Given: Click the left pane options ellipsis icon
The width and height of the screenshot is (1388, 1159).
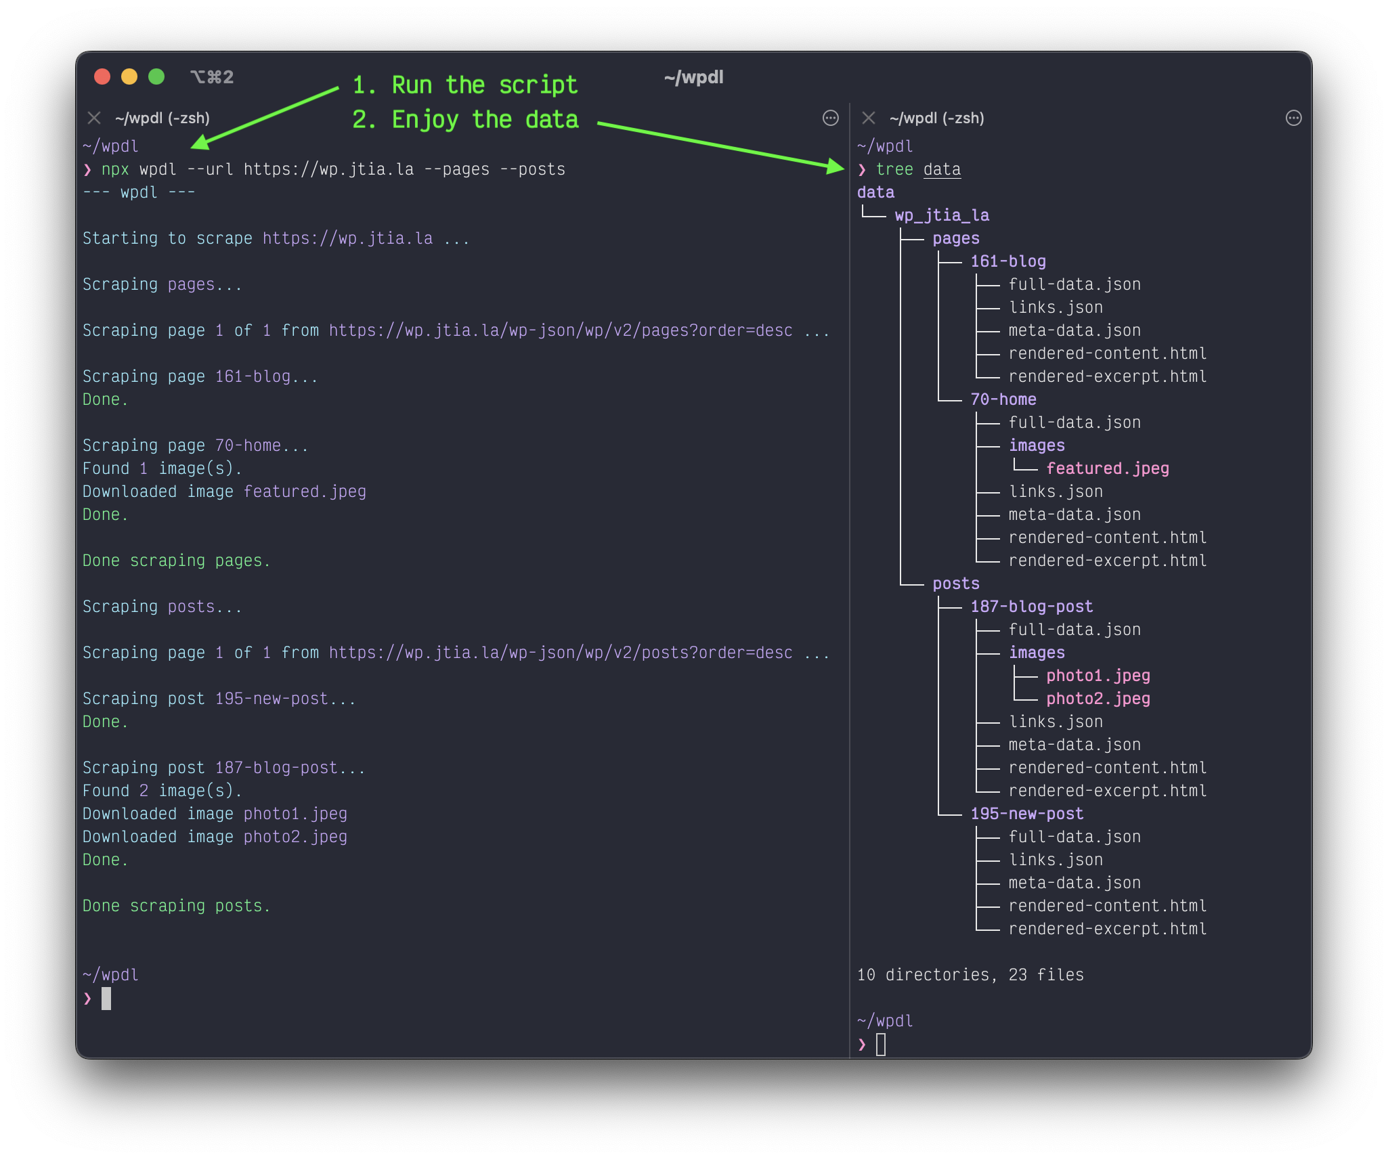Looking at the screenshot, I should pos(830,118).
